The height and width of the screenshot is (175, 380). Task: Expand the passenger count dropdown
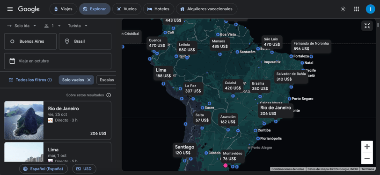52,26
